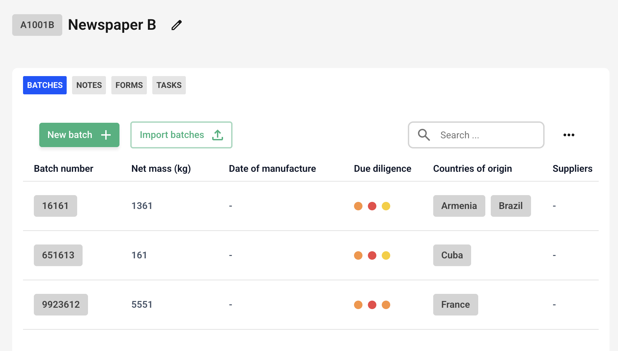Click the France country tag

[455, 305]
